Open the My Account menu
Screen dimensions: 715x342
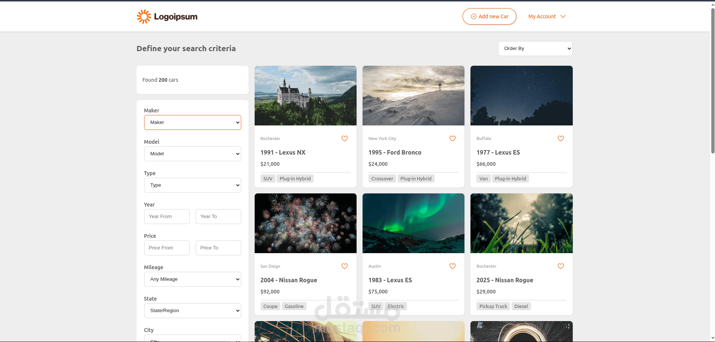coord(547,16)
